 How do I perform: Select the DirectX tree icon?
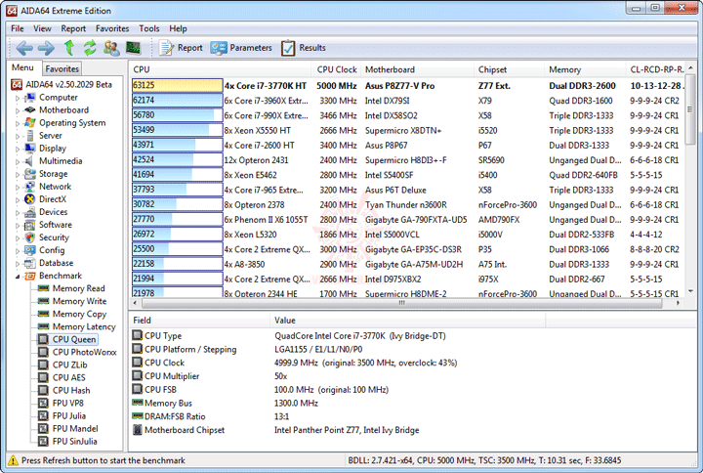click(x=30, y=199)
